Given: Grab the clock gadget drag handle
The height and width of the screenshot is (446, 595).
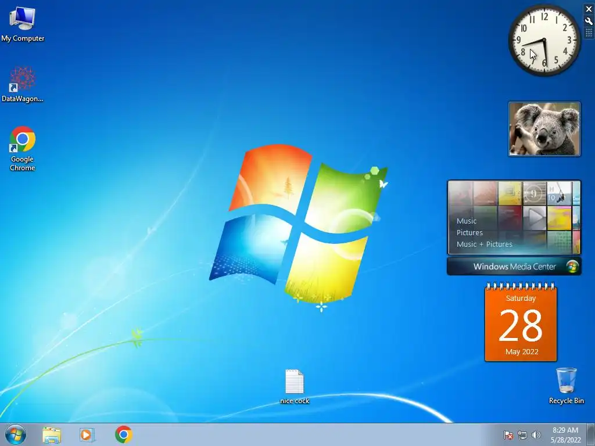Looking at the screenshot, I should 589,33.
